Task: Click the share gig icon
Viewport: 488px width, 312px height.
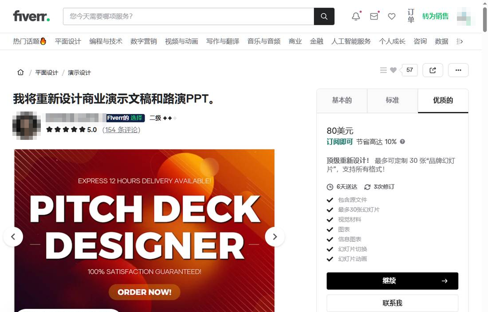Action: click(x=433, y=70)
